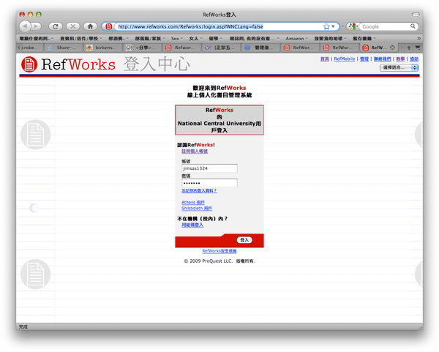Open the address bar history dropdown arrow
Viewport: 439px width, 352px height.
point(333,26)
